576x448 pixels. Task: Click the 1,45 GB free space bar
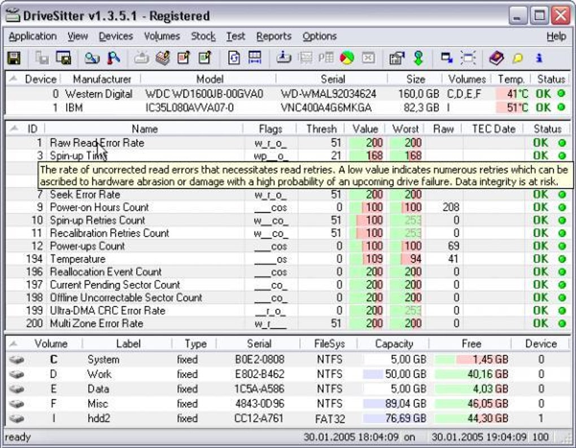(x=472, y=359)
